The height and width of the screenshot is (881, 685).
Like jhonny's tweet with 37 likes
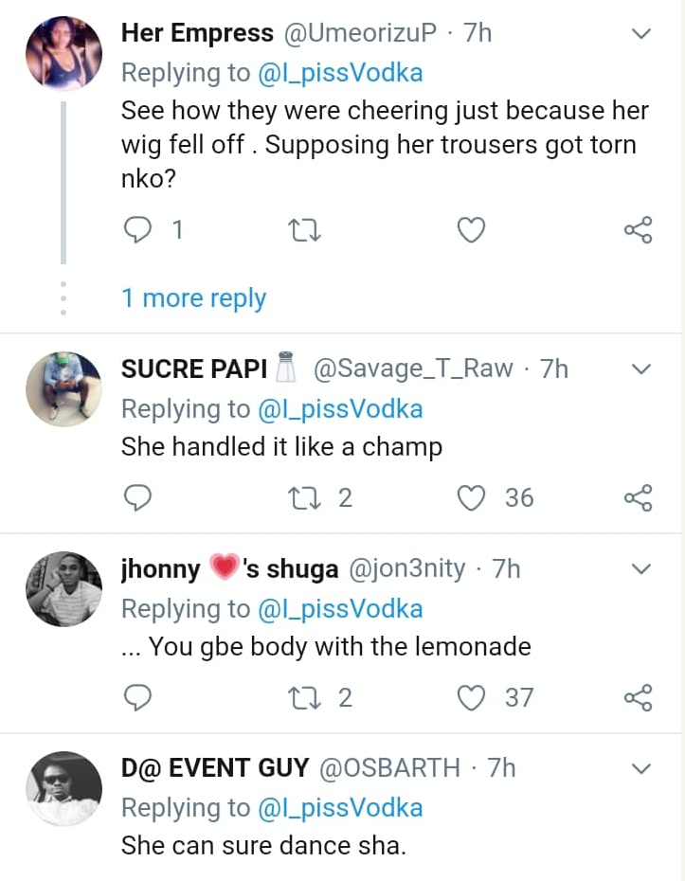(x=471, y=698)
